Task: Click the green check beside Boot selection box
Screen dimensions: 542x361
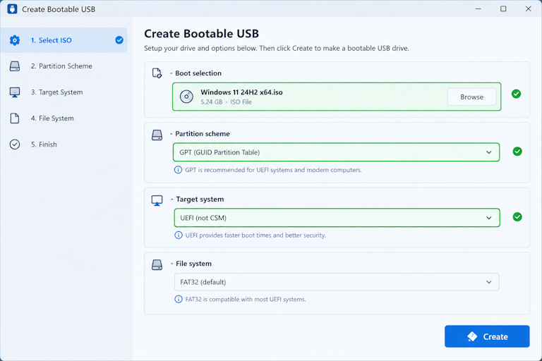Action: [516, 94]
